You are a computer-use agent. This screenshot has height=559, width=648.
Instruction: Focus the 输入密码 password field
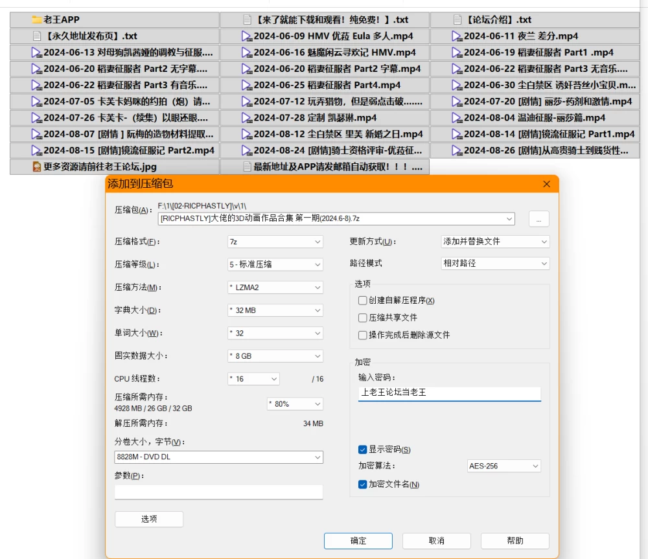pyautogui.click(x=450, y=393)
